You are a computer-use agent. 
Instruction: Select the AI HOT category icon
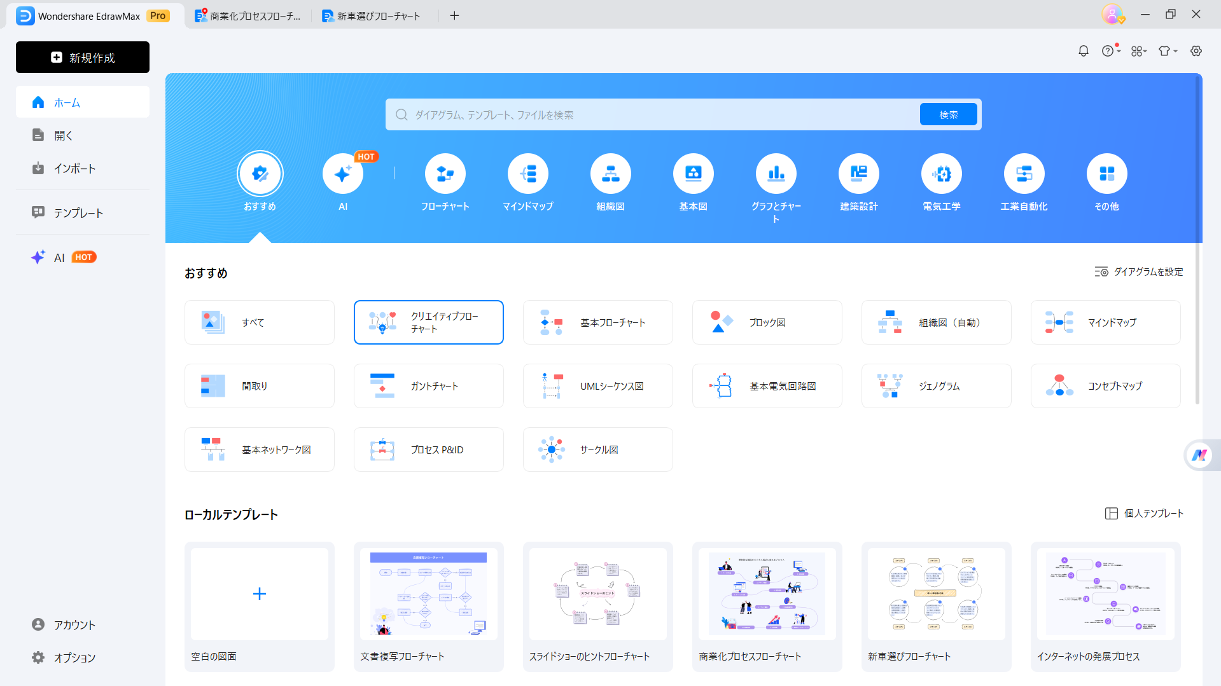pos(343,173)
